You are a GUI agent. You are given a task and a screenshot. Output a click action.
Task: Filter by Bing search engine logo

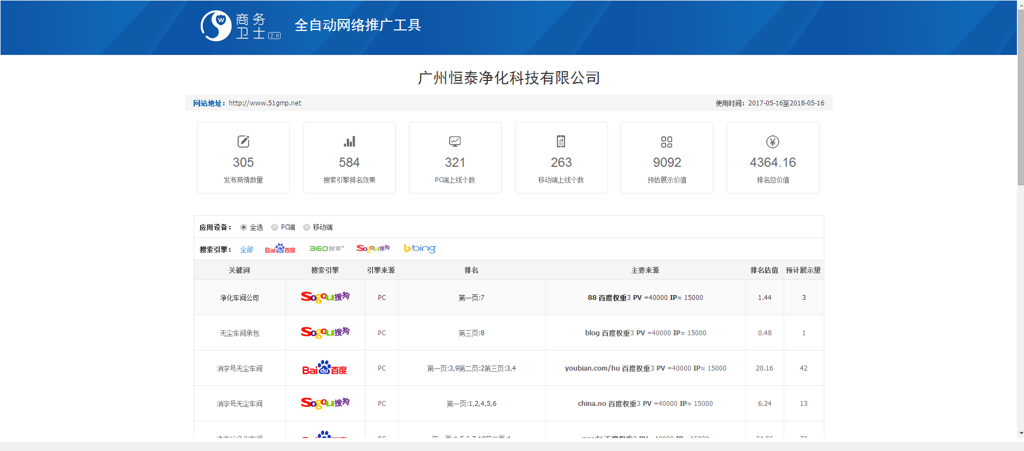click(419, 248)
